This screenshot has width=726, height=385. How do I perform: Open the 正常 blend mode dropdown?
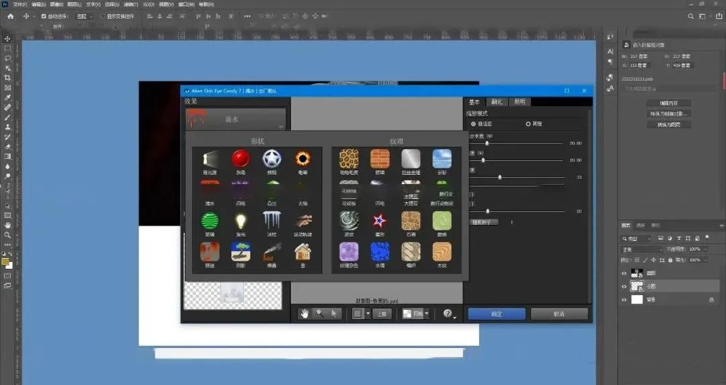pos(642,249)
